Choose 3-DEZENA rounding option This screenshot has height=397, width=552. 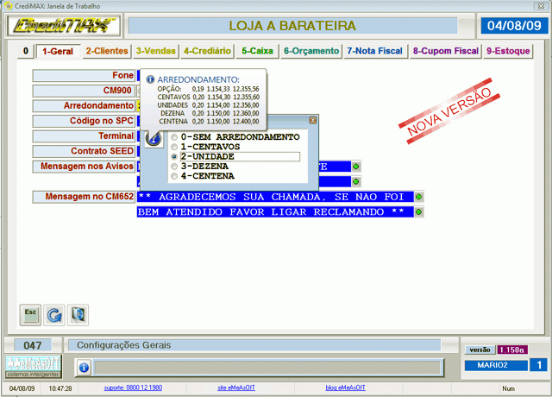pos(176,167)
